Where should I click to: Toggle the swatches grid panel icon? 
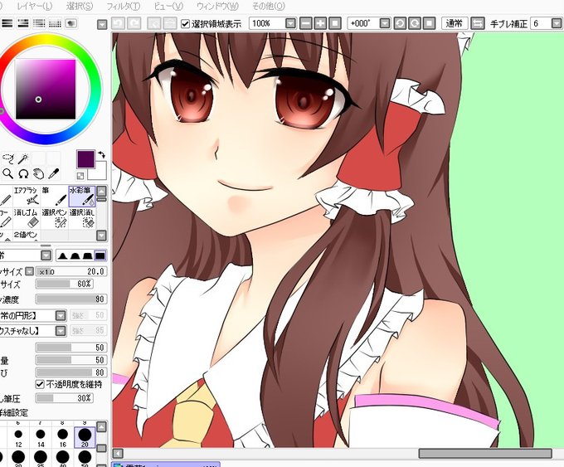pyautogui.click(x=55, y=23)
